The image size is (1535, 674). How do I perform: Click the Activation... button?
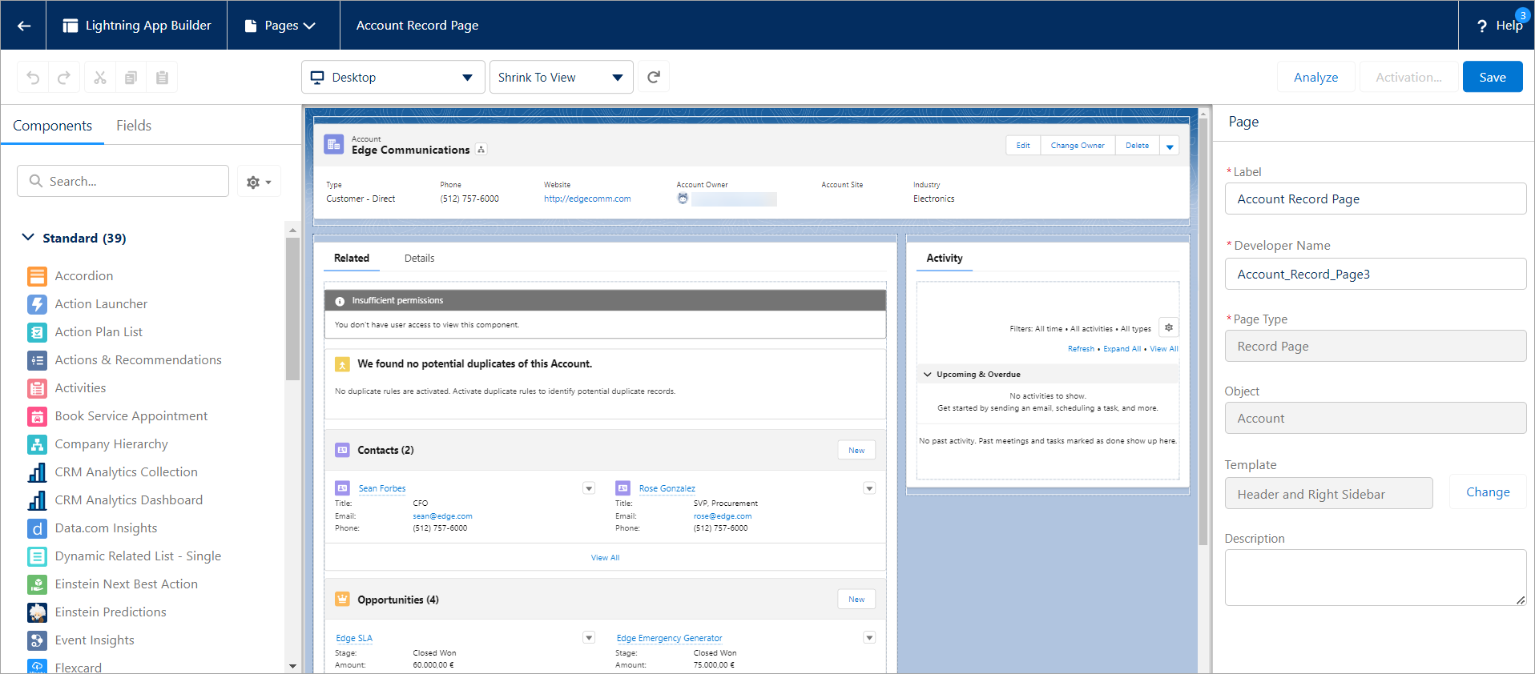pos(1408,77)
